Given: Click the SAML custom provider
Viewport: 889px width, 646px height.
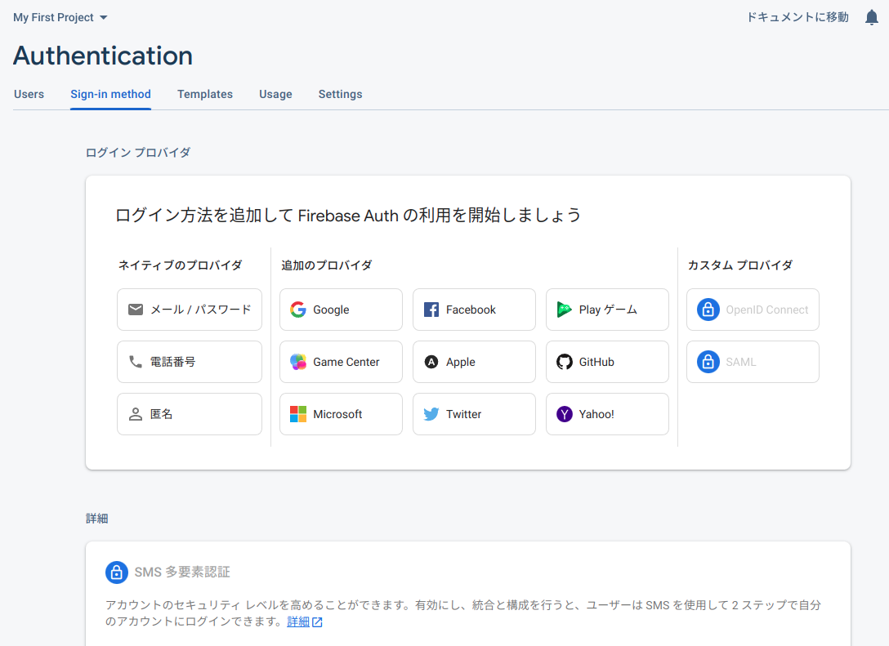Looking at the screenshot, I should pyautogui.click(x=753, y=362).
